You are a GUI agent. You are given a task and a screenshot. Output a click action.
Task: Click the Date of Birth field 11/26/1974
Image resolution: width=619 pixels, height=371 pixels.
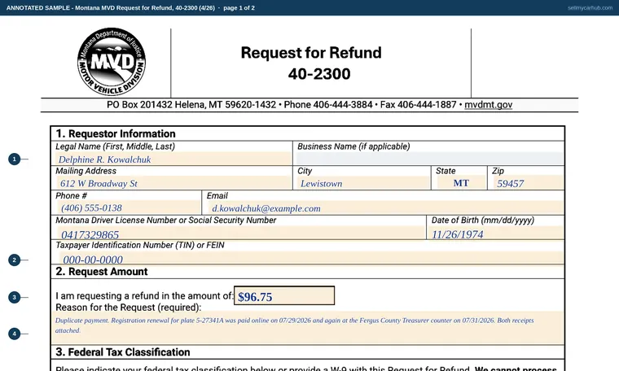(x=496, y=233)
